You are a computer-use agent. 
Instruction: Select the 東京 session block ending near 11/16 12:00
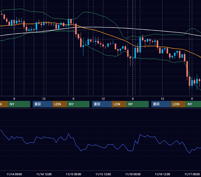pos(161,104)
